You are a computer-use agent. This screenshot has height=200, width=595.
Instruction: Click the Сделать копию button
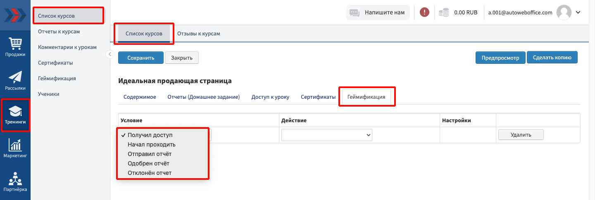coord(552,58)
